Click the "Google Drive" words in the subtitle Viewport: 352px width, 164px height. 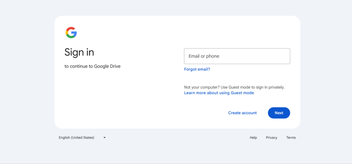(x=107, y=66)
